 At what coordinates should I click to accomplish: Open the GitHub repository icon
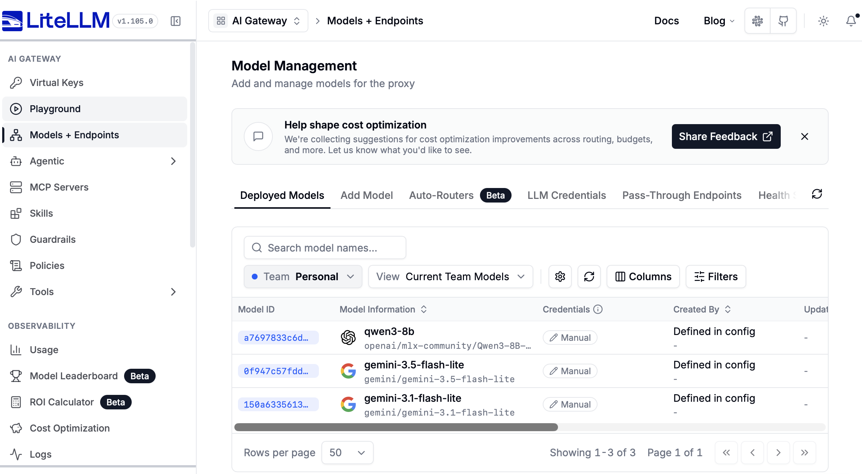(783, 21)
